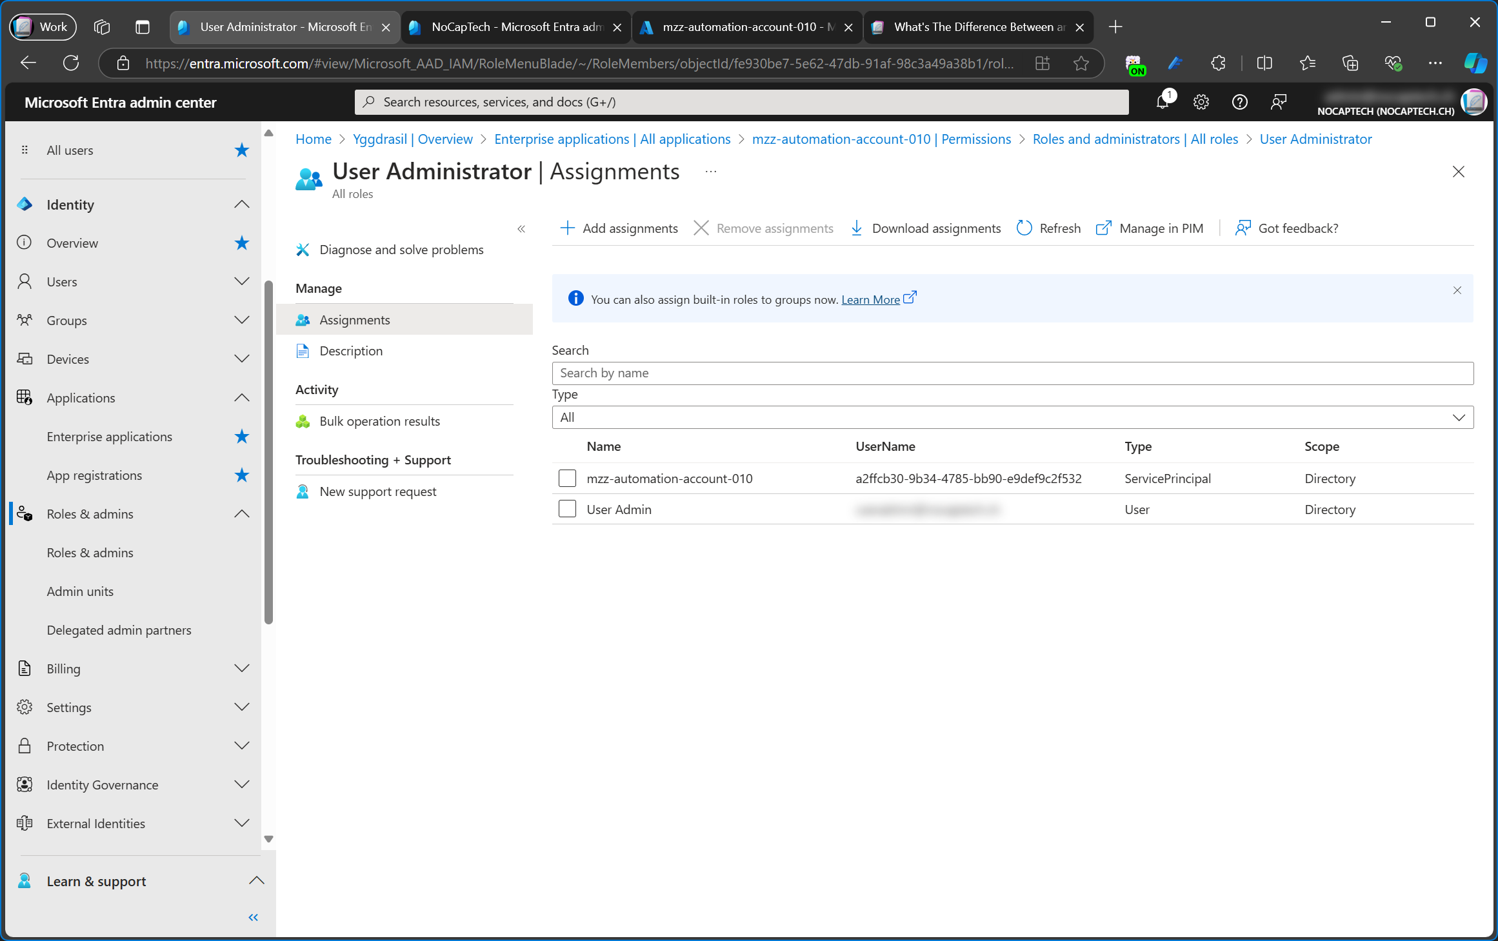Expand the Groups section

(241, 321)
